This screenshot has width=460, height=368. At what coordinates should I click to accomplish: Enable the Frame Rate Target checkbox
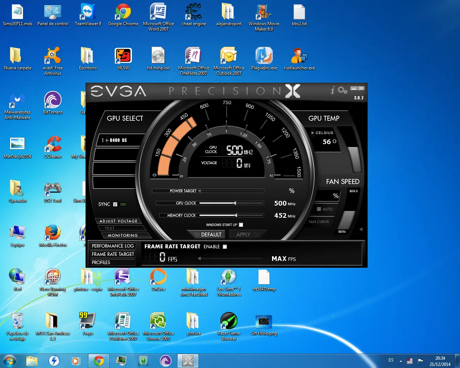225,247
